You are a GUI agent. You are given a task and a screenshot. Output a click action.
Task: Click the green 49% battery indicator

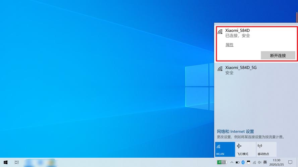click(x=222, y=162)
